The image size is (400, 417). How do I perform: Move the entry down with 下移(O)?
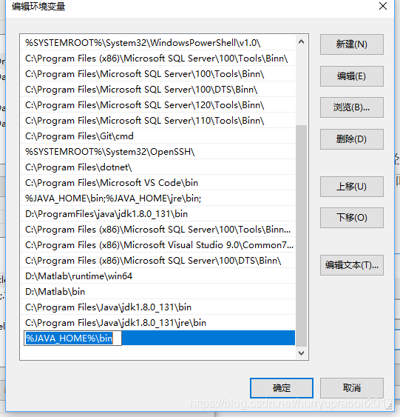(x=352, y=218)
